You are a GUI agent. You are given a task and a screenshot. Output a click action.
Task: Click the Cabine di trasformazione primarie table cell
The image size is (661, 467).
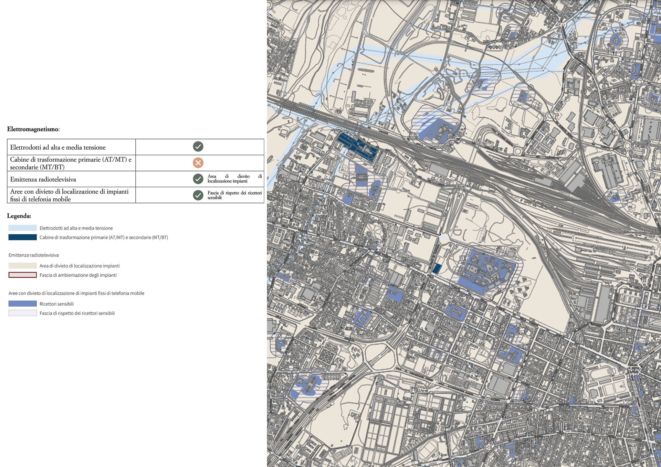(x=71, y=163)
